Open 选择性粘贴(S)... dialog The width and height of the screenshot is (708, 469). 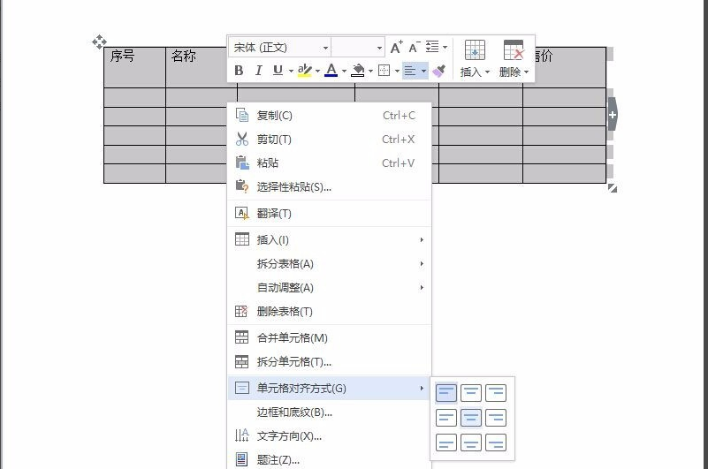pyautogui.click(x=330, y=187)
